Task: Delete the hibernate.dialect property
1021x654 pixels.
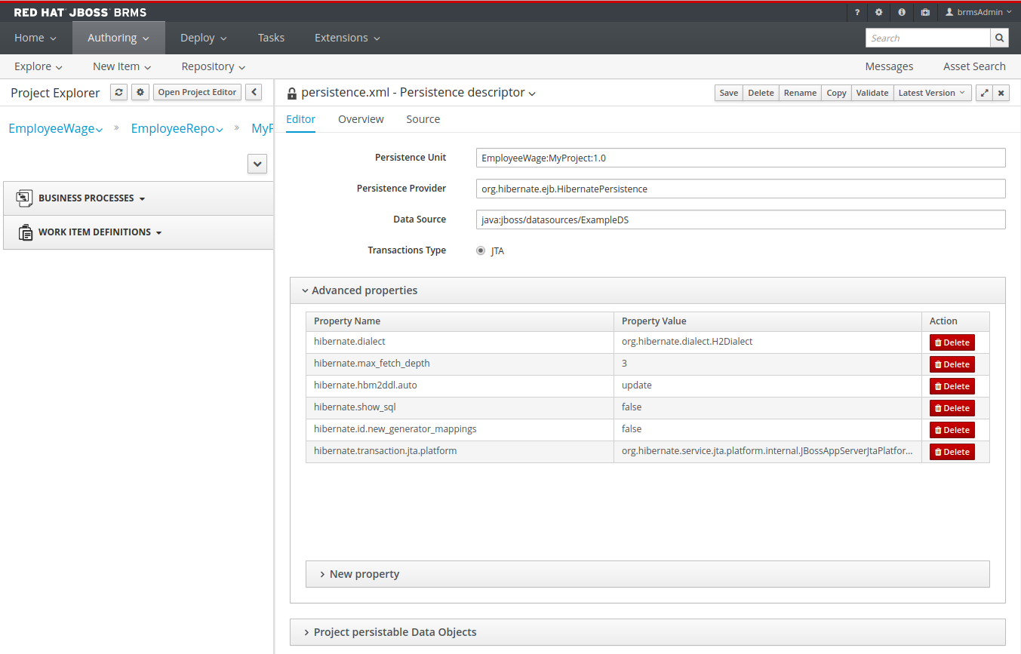Action: click(x=952, y=342)
